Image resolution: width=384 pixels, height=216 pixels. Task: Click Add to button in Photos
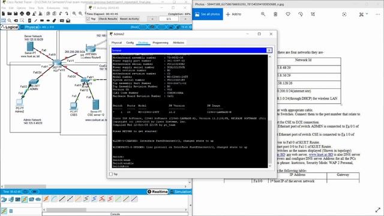click(233, 14)
